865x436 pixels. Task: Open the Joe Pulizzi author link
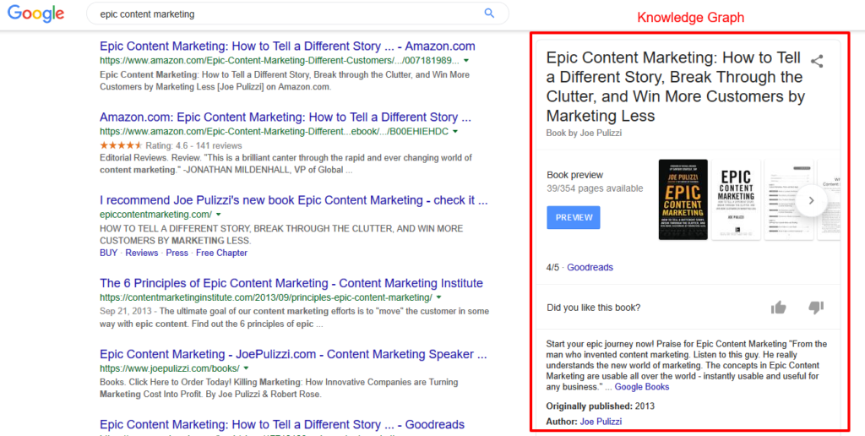tap(601, 421)
